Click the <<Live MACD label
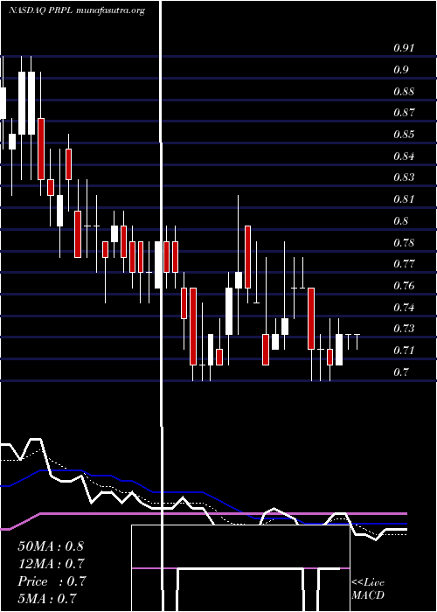 (368, 589)
